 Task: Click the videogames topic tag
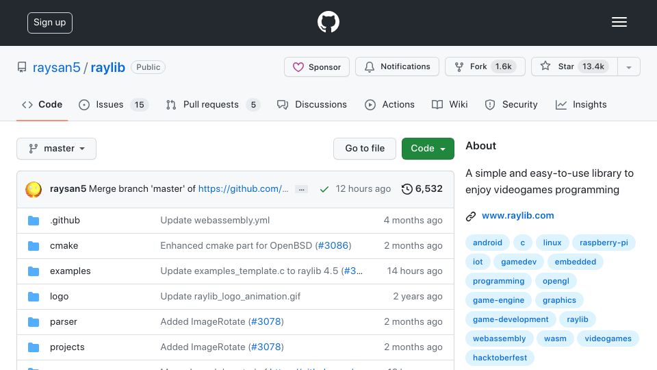(608, 339)
